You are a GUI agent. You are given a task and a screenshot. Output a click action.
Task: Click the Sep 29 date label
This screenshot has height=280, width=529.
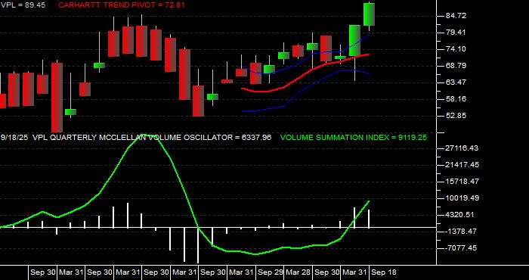coord(270,272)
